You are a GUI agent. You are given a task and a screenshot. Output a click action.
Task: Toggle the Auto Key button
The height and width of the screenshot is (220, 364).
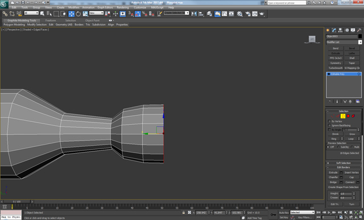[284, 213]
